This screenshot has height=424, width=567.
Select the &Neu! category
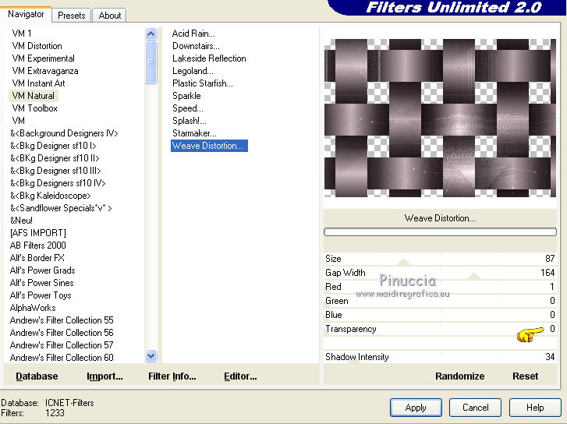pos(21,221)
